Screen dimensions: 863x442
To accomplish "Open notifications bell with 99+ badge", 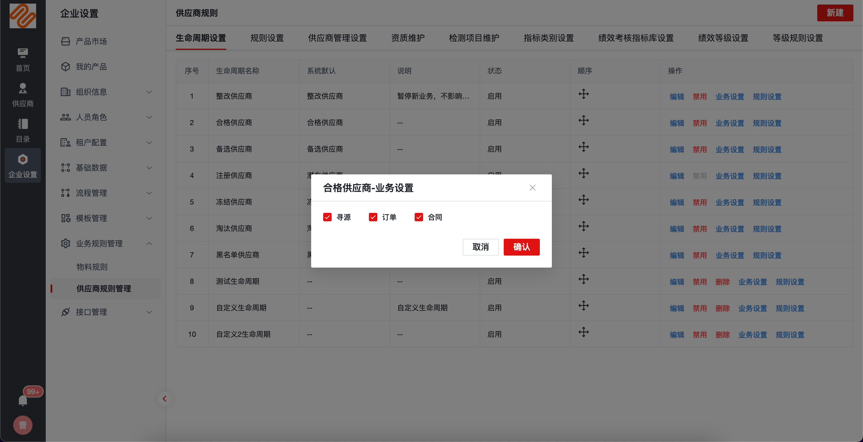I will [x=23, y=400].
